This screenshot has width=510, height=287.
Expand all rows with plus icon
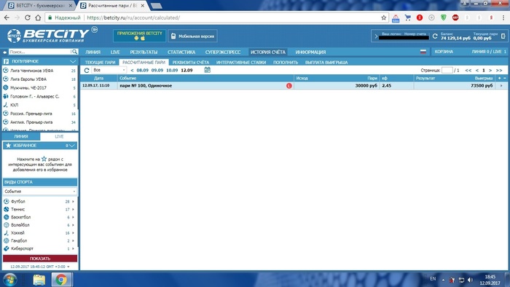[499, 78]
